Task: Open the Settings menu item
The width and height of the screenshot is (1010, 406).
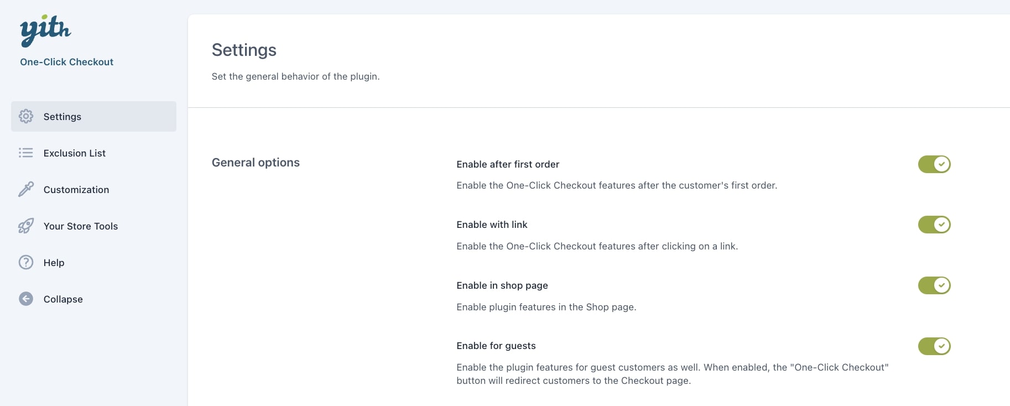Action: (93, 116)
